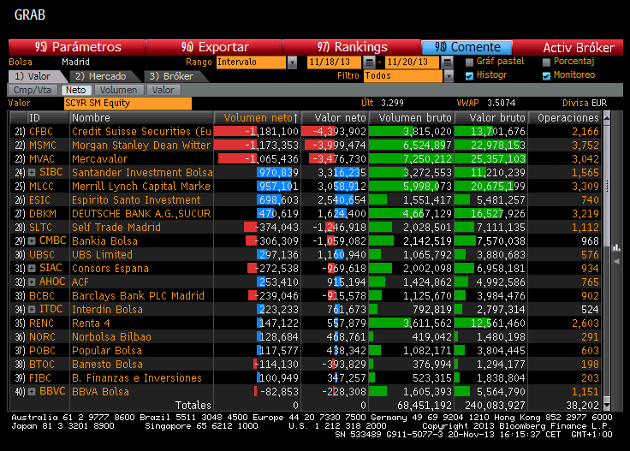Image resolution: width=630 pixels, height=451 pixels.
Task: Click the RENC broker ID
Action: pos(41,323)
